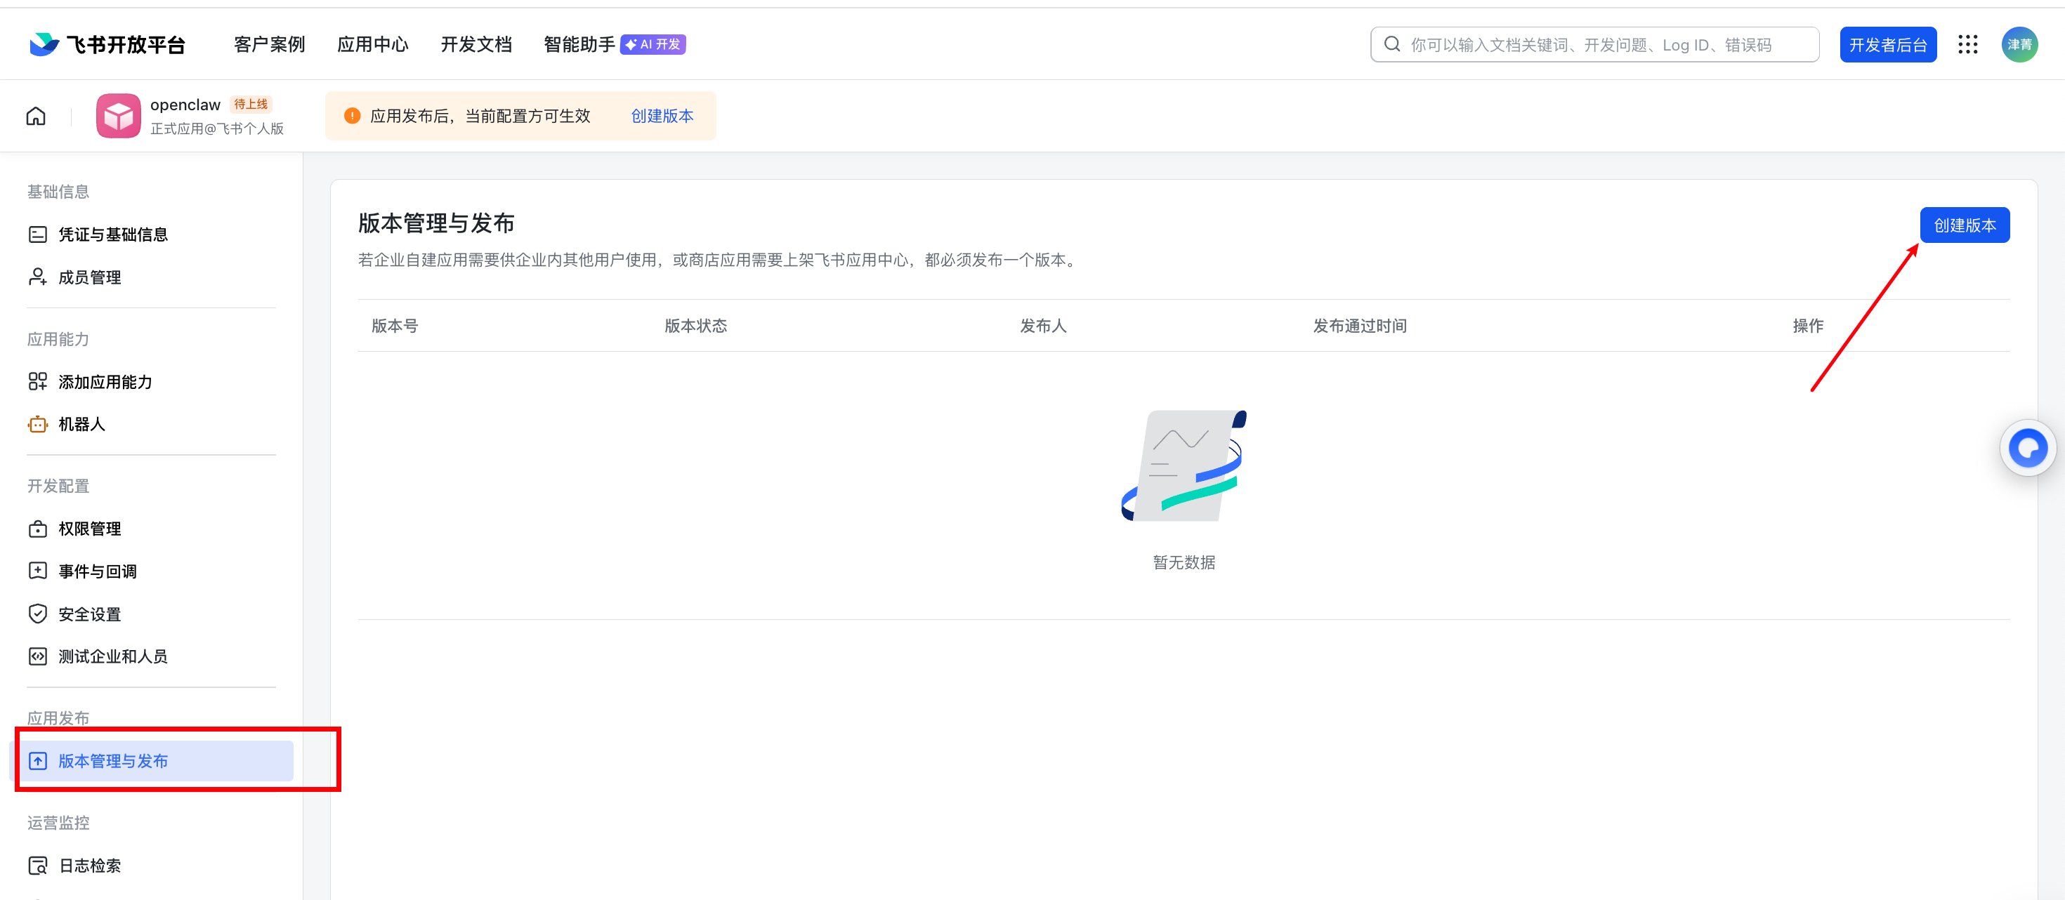
Task: Click the orange warning icon in banner
Action: pyautogui.click(x=352, y=117)
